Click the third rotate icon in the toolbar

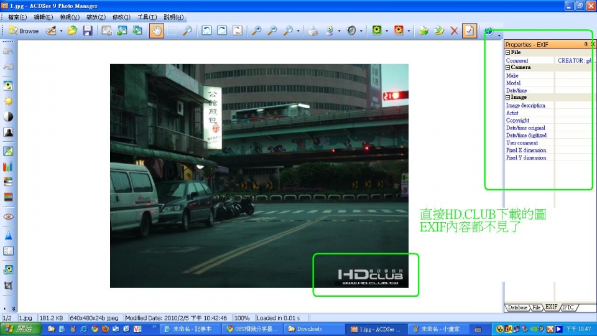(x=237, y=31)
